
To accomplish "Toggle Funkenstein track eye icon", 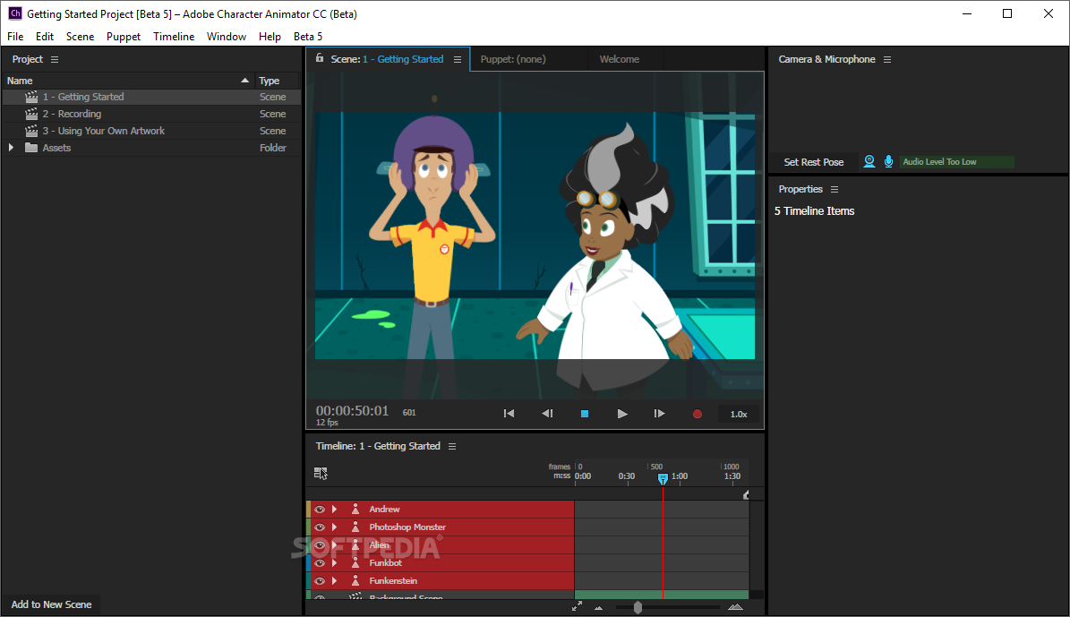I will coord(320,581).
